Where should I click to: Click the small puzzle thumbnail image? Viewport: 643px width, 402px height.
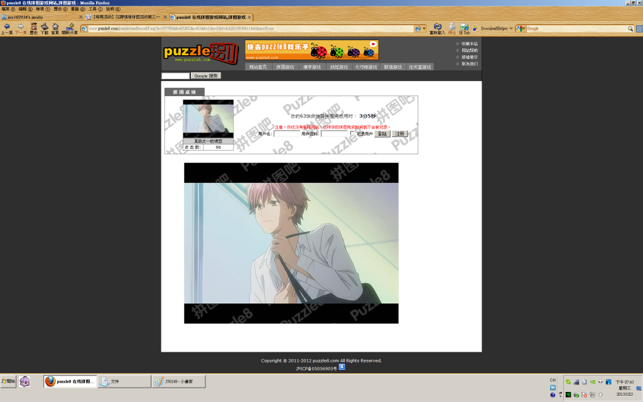coord(208,119)
